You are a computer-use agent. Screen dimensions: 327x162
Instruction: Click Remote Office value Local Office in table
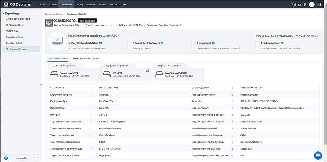coord(105,108)
